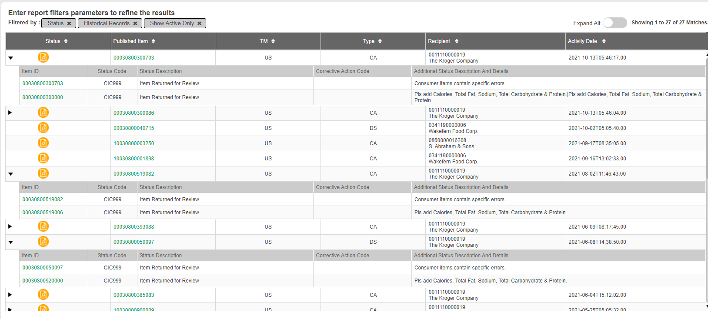Open item ID 00030800300000 link

[x=43, y=97]
